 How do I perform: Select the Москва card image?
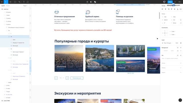[154, 60]
